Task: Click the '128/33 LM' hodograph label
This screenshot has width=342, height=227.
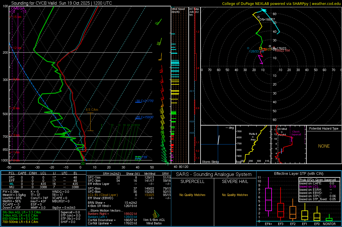Action: [256, 51]
